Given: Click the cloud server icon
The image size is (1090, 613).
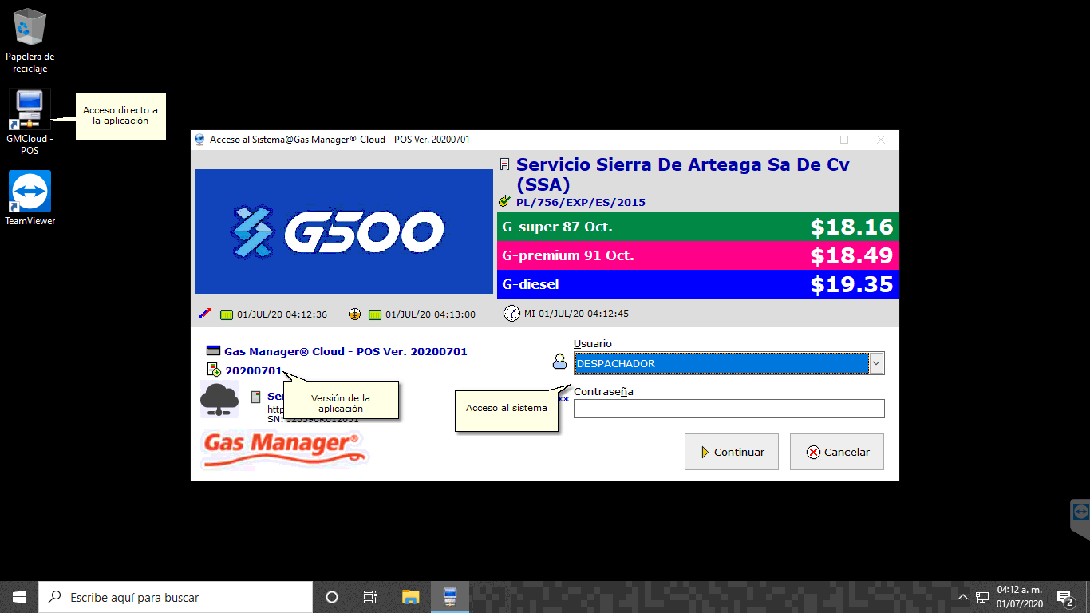Looking at the screenshot, I should coord(219,398).
